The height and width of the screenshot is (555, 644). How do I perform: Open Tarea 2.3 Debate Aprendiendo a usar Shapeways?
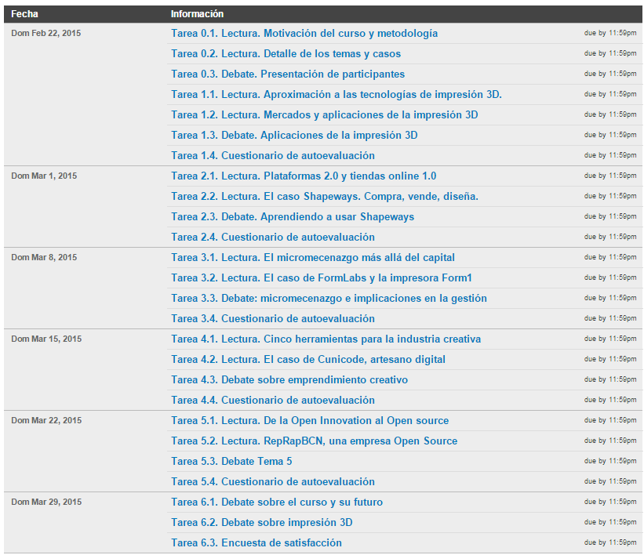[293, 217]
